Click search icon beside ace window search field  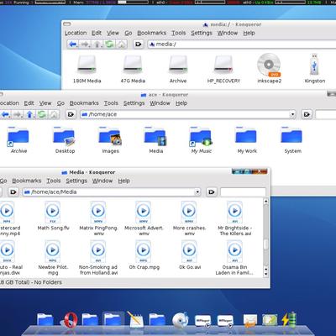click(x=307, y=114)
